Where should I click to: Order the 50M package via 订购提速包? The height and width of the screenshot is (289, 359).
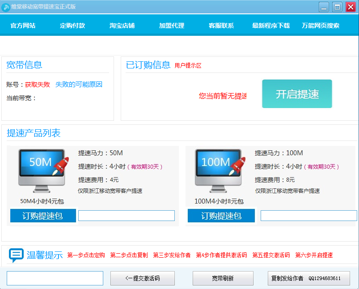[42, 215]
